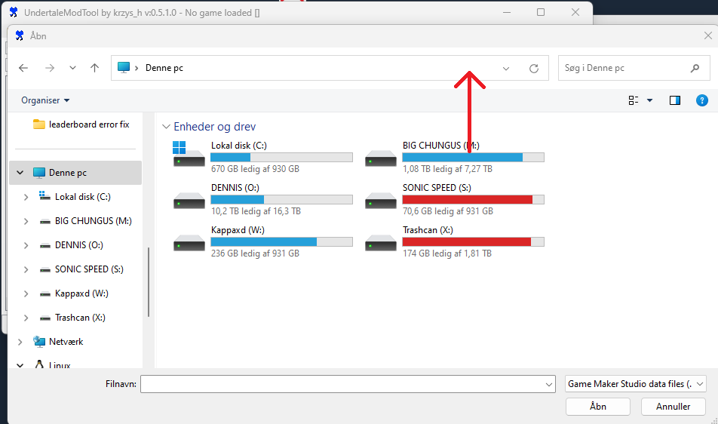Click SONIC SPEED (S:) drive icon
718x424 pixels.
(x=381, y=201)
